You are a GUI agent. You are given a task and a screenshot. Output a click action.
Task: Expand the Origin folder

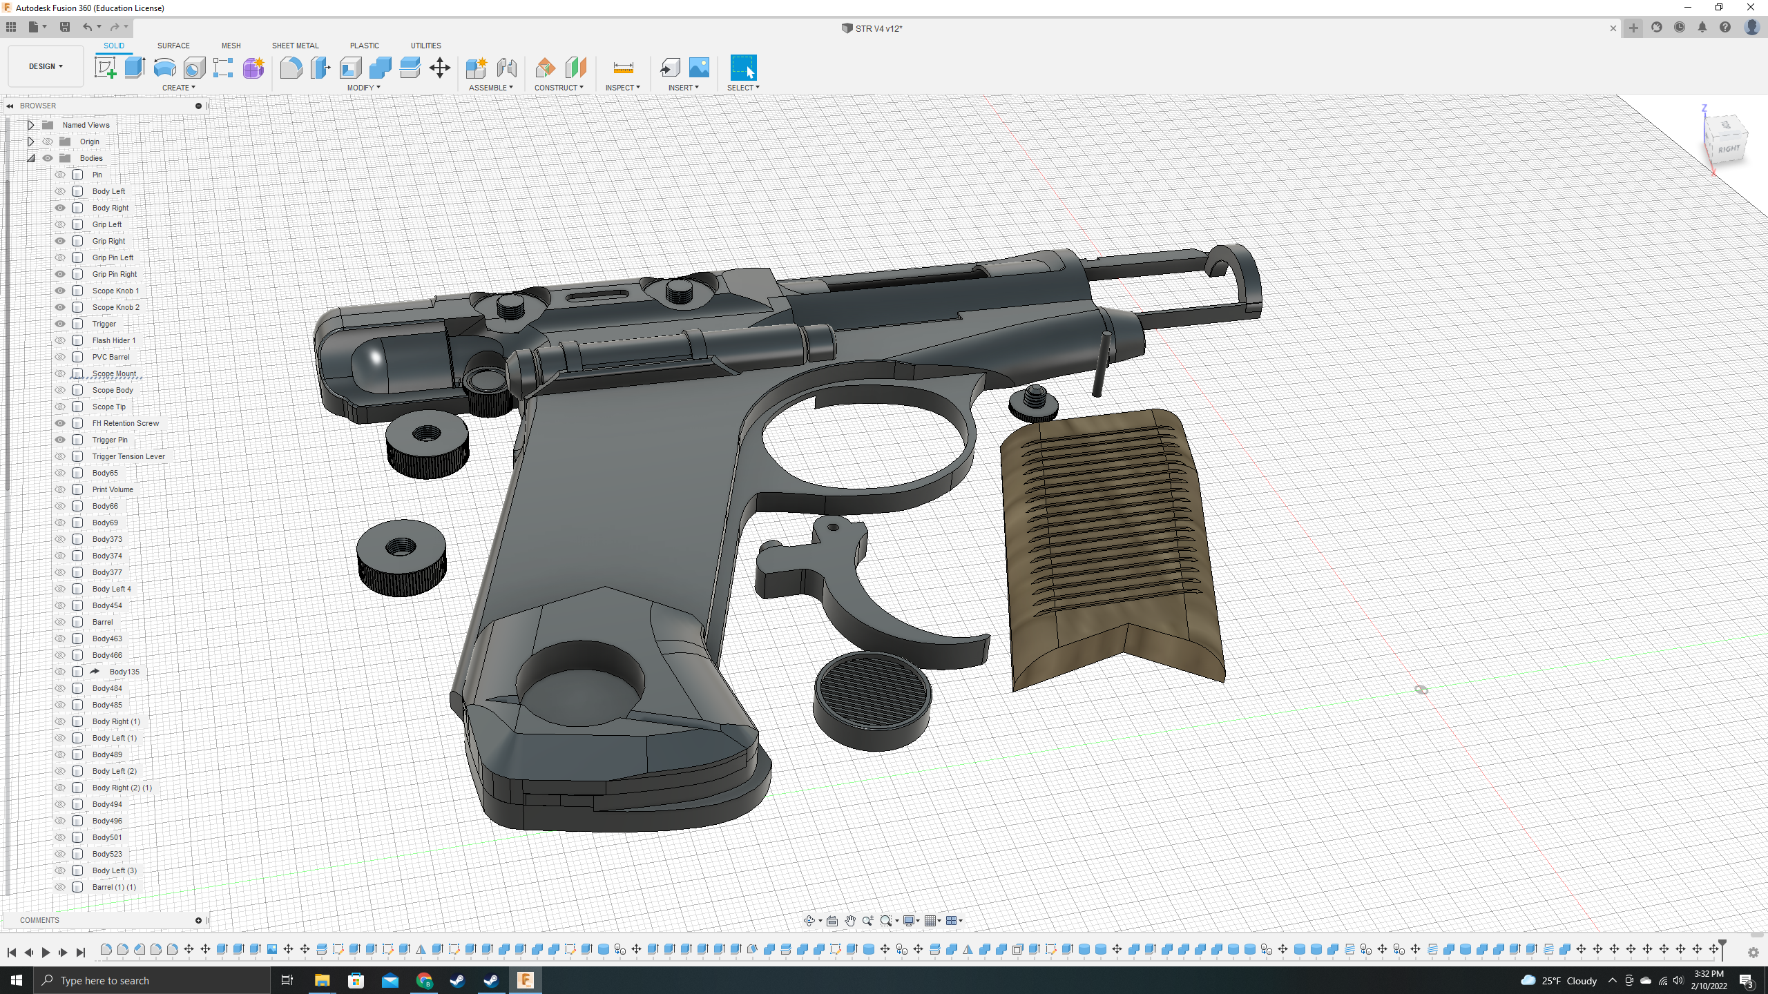click(x=31, y=142)
